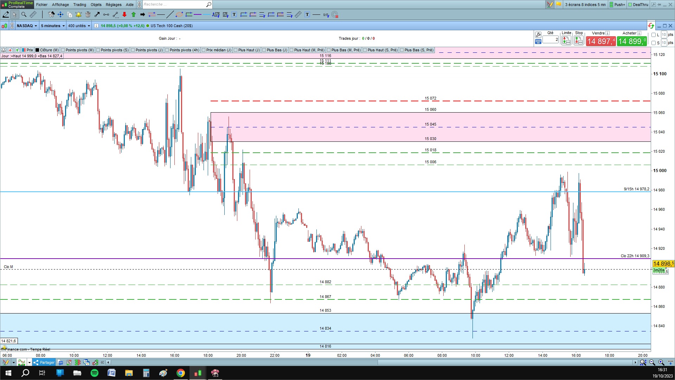Click the red Vendre price button
Viewport: 675px width, 380px height.
pyautogui.click(x=600, y=41)
